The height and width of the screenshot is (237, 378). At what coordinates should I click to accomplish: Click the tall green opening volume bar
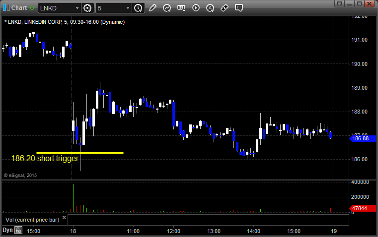[74, 198]
